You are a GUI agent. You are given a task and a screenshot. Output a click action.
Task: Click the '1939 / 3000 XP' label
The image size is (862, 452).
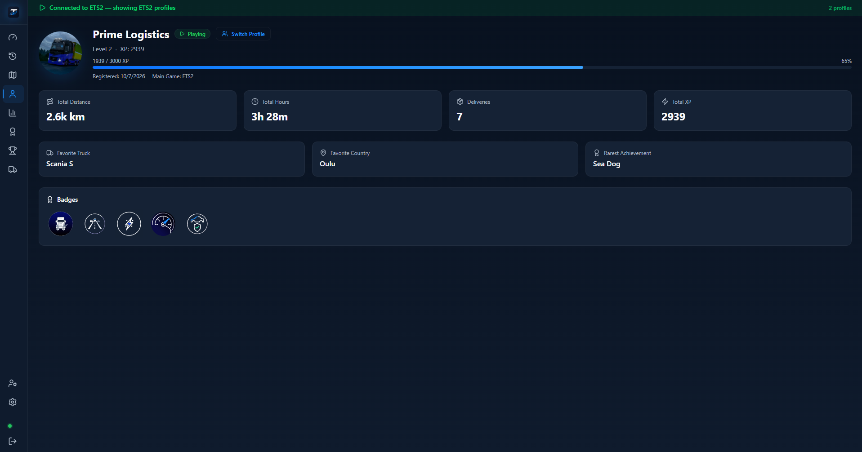[x=111, y=61]
